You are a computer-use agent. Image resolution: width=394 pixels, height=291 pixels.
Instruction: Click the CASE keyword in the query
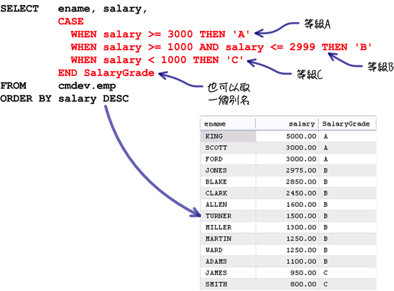tap(71, 22)
